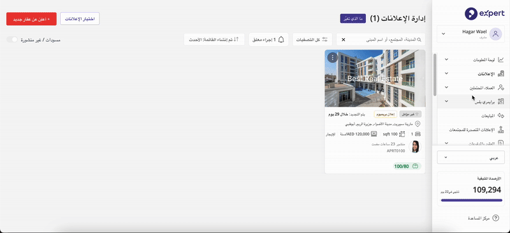Expand the الإعلانات section chevron
Image resolution: width=510 pixels, height=233 pixels.
pyautogui.click(x=446, y=74)
